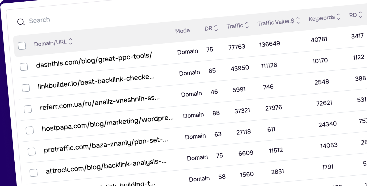
Task: Check the linkbuilder.io row checkbox
Action: coord(26,88)
